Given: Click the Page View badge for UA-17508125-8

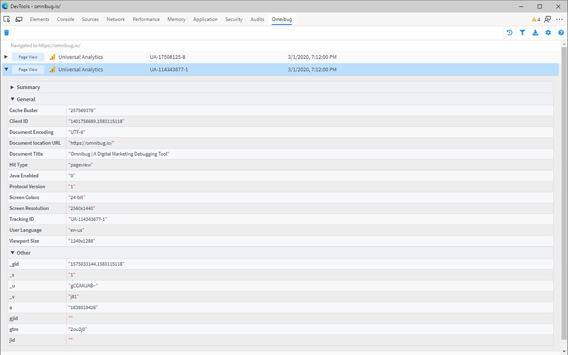Looking at the screenshot, I should [28, 57].
